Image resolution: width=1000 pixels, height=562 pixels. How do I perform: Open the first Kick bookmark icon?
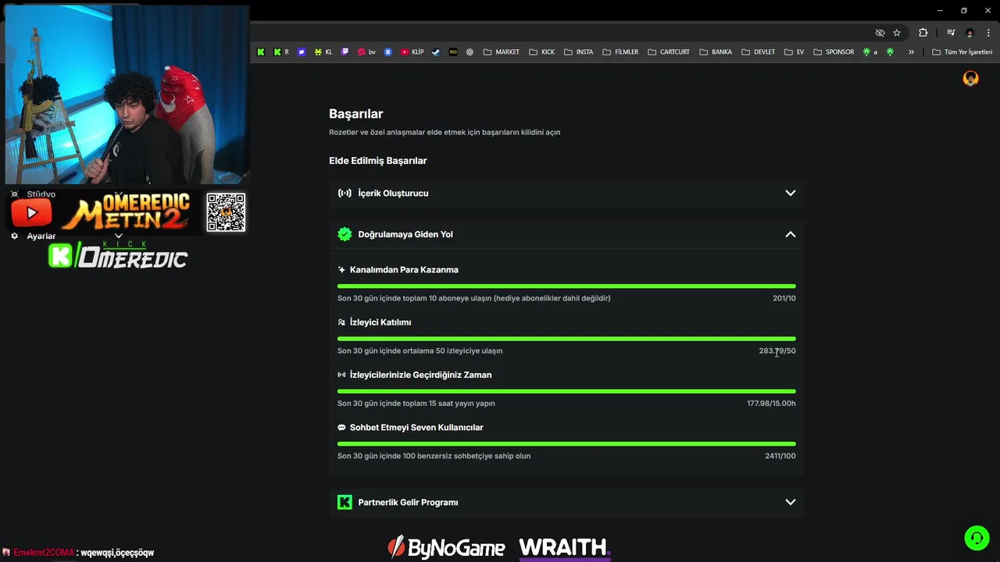261,52
